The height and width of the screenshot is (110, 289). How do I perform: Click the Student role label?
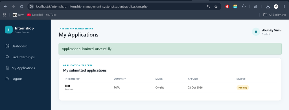(266, 34)
